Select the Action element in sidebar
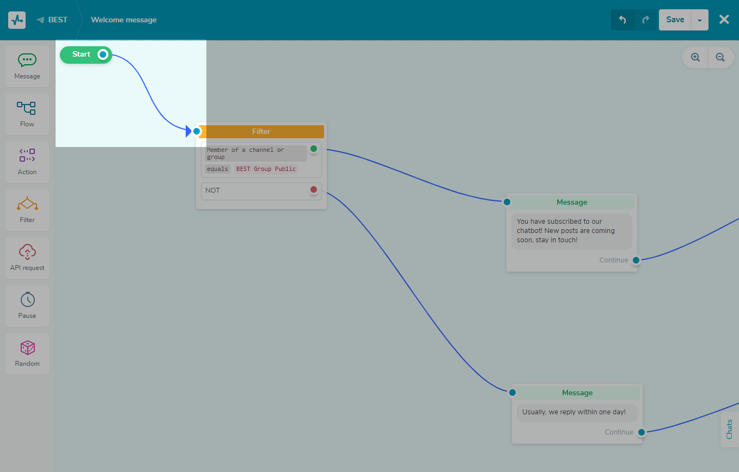 27,162
